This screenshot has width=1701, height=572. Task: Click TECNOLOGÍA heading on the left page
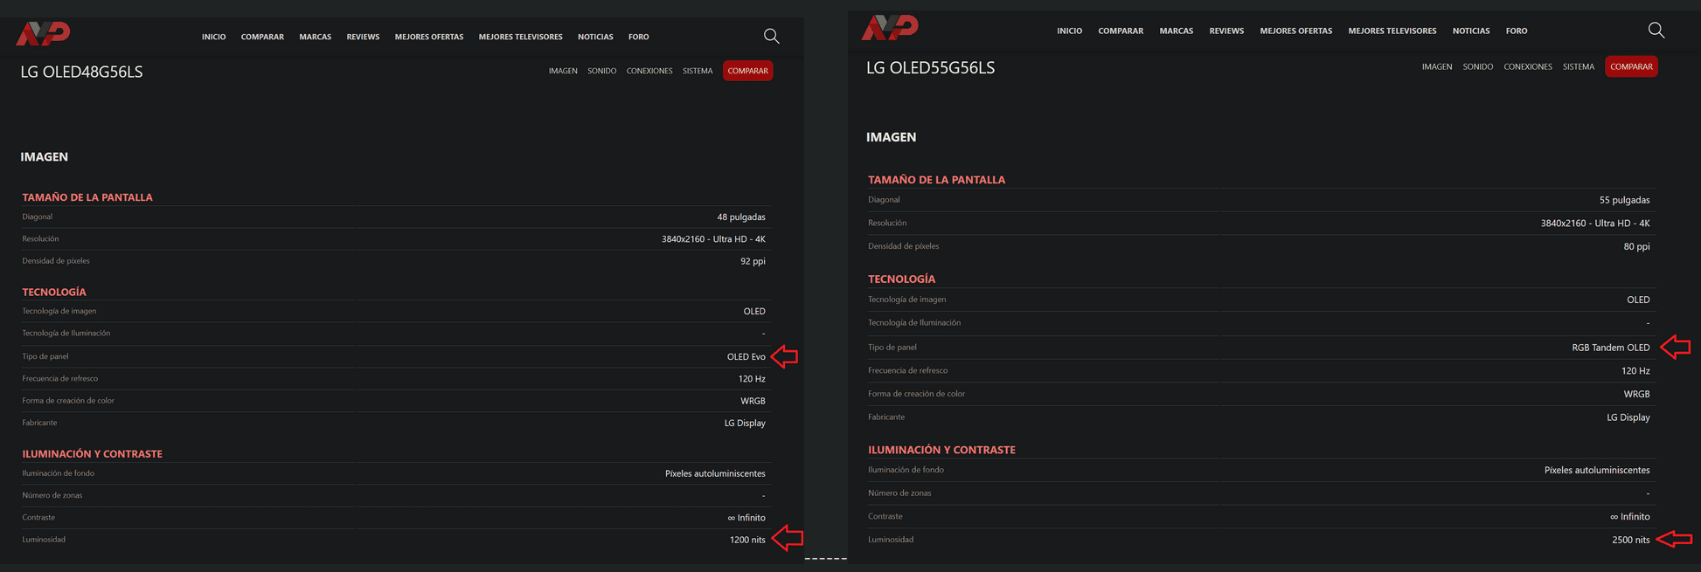(x=54, y=292)
